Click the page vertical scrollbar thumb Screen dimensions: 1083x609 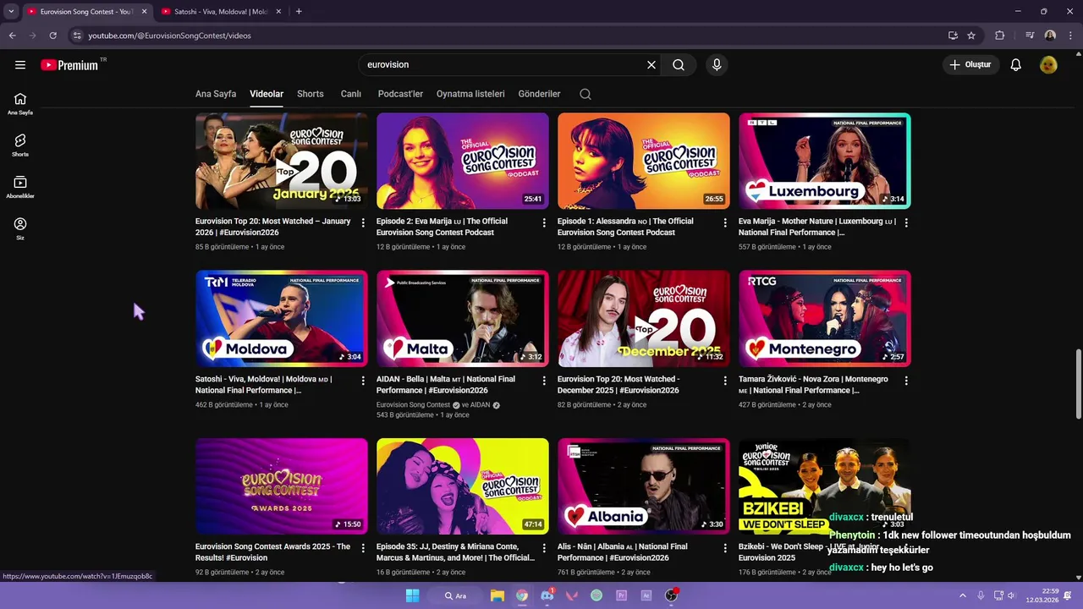coord(1077,382)
